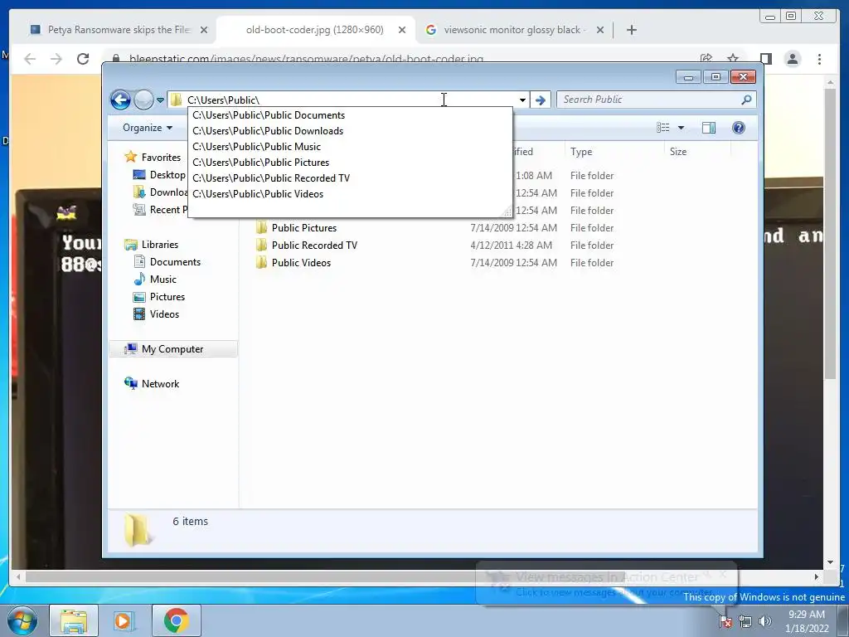The image size is (849, 637).
Task: Click the Change your view icon
Action: (662, 128)
